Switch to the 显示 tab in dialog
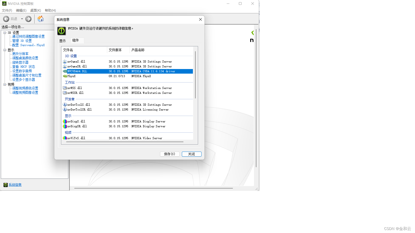Screen dimensions: 415x233 [x=63, y=41]
